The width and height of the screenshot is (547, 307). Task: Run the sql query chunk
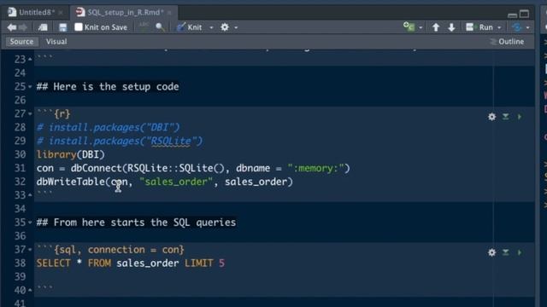[520, 252]
